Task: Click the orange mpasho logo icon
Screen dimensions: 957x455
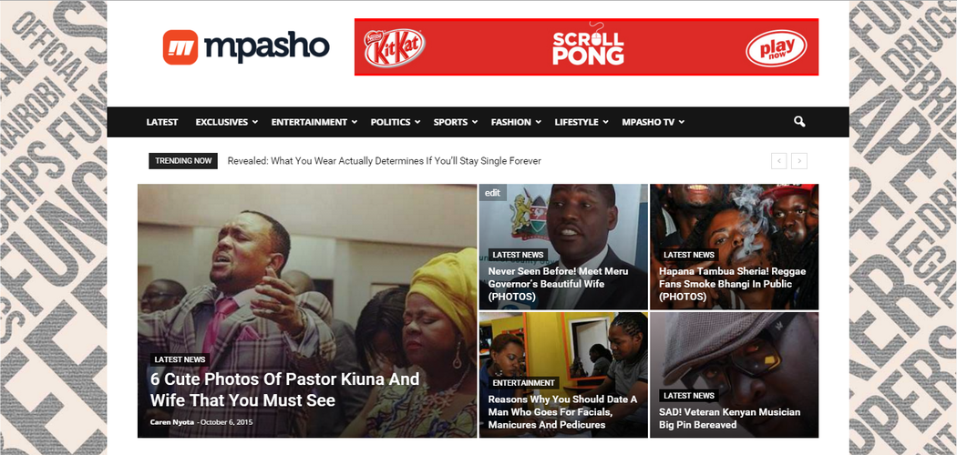Action: (x=180, y=47)
